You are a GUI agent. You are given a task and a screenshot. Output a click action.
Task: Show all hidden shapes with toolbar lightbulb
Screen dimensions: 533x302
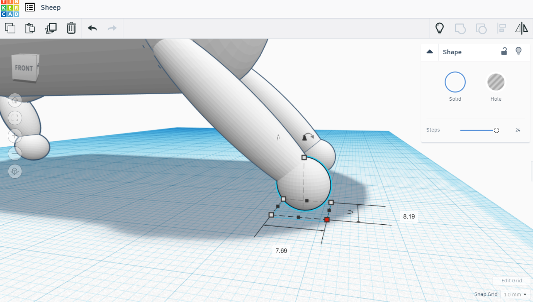point(440,28)
